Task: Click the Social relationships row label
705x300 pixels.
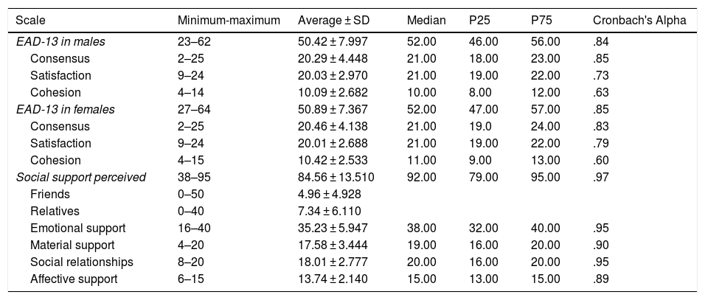Action: tap(81, 262)
